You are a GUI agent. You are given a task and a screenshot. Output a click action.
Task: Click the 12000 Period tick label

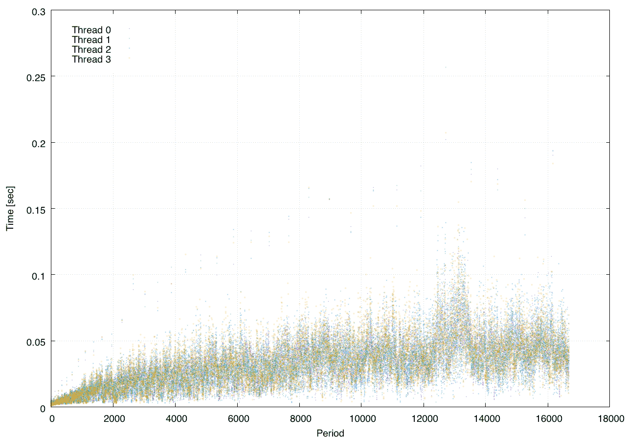pyautogui.click(x=423, y=418)
